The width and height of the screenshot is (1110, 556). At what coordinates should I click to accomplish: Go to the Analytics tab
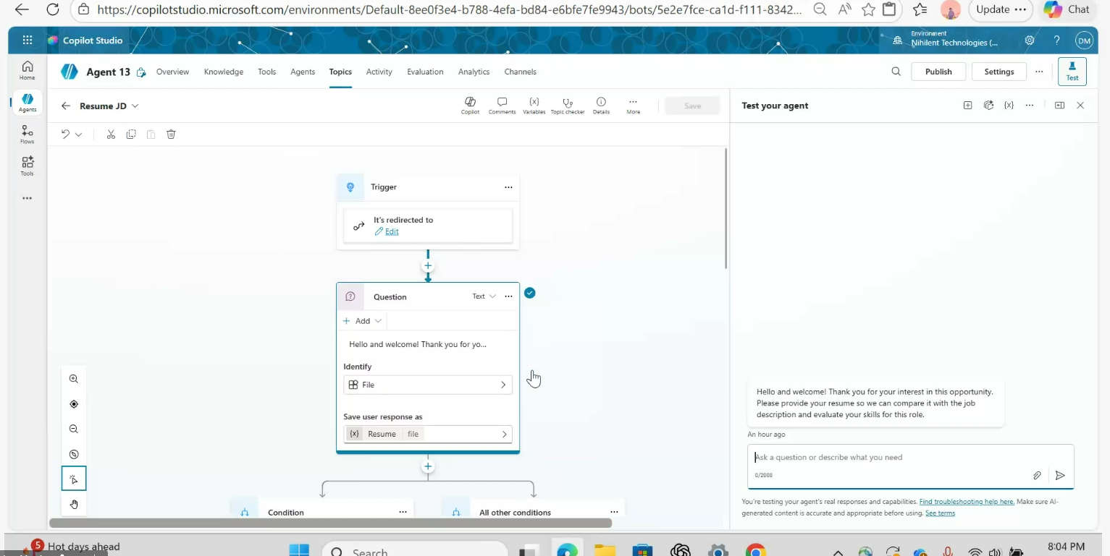coord(474,72)
